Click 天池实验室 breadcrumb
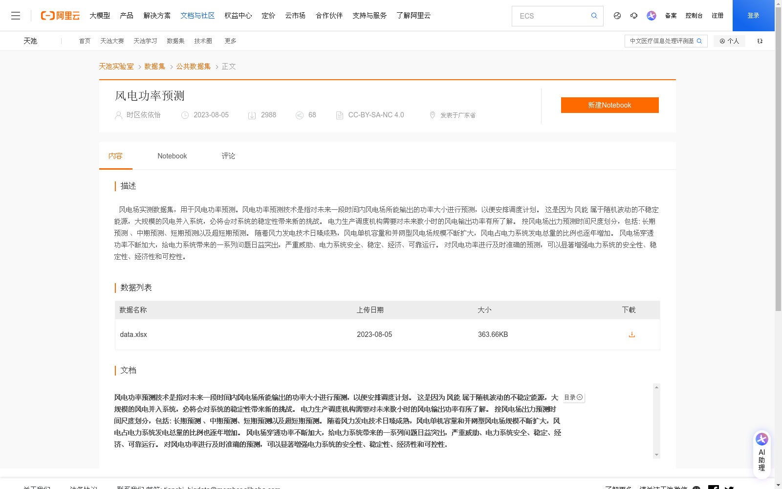 pos(116,67)
